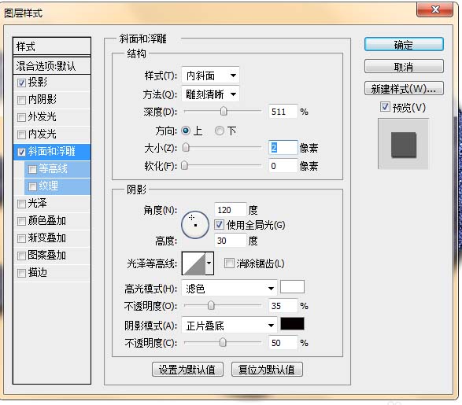Enable the 内阴影 inner shadow checkbox
The image size is (462, 405).
tap(21, 100)
